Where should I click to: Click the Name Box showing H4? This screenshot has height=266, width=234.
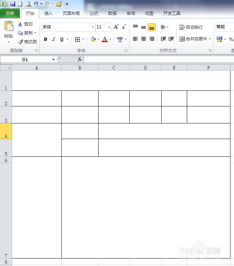(x=26, y=60)
